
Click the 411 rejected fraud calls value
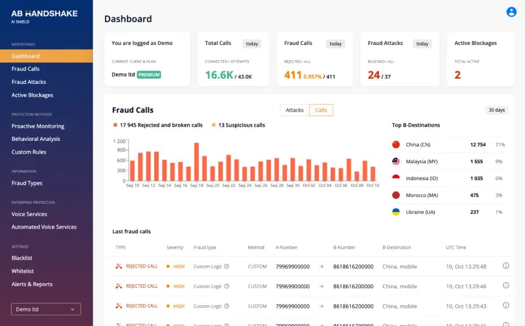(293, 75)
